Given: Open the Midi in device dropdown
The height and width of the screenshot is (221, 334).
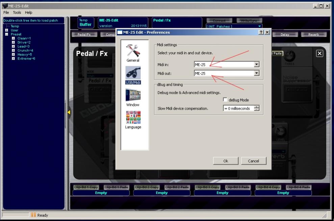Looking at the screenshot, I should click(x=257, y=64).
